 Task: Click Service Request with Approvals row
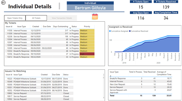[141, 91]
